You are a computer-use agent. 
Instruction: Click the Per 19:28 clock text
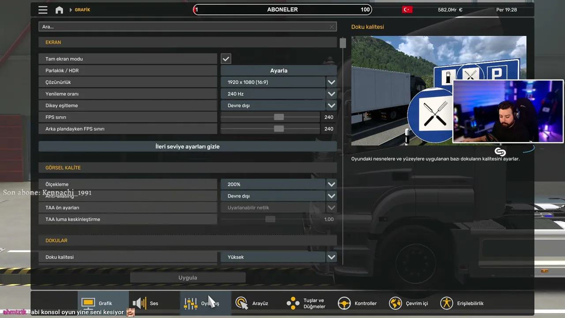[x=506, y=10]
